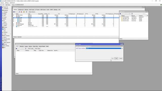Screen dimensions: 162x91
Task: Enable selected interface with blue checkmark
Action: (19, 12)
